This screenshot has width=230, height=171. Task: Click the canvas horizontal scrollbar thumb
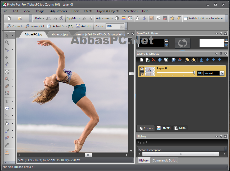(x=88, y=155)
